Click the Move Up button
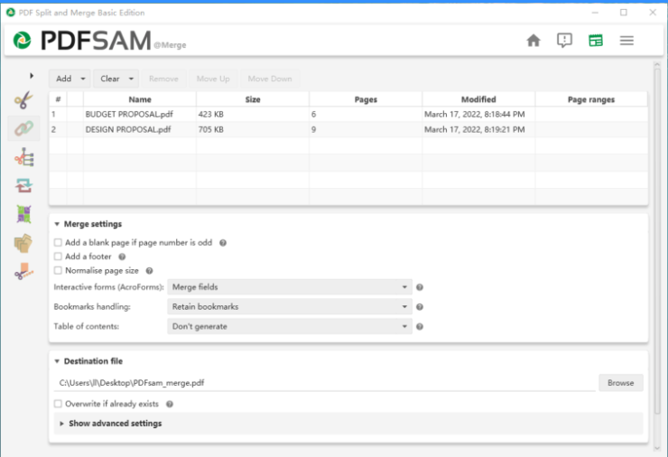The height and width of the screenshot is (457, 668). [x=213, y=79]
